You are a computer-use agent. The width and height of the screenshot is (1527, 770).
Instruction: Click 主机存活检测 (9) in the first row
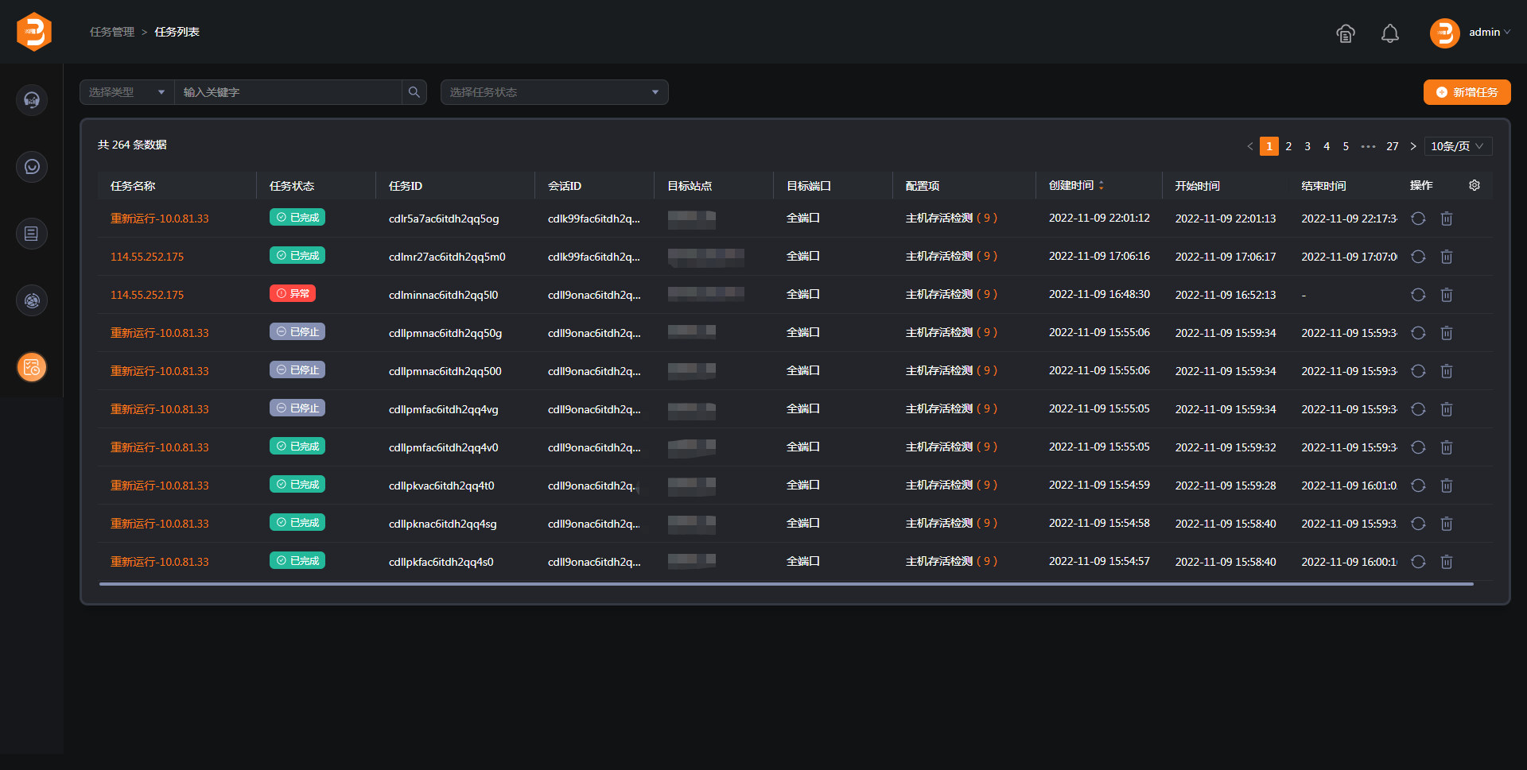[951, 218]
